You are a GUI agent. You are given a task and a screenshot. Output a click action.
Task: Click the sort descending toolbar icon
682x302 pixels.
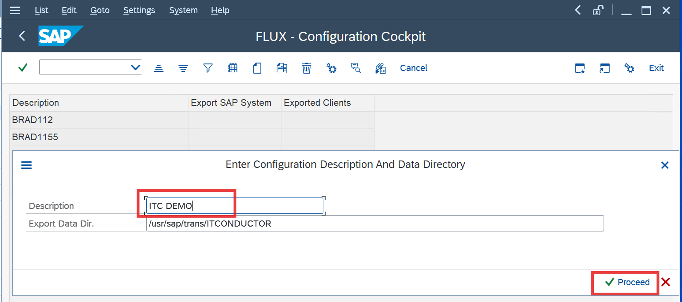183,68
